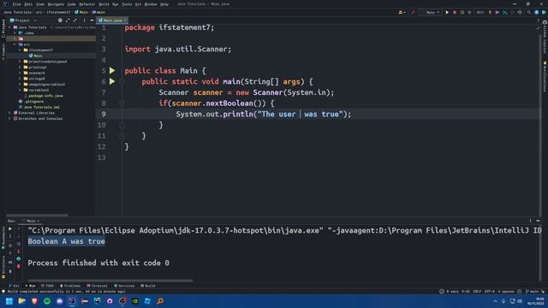The image size is (548, 308).
Task: Open the Build menu
Action: click(104, 4)
